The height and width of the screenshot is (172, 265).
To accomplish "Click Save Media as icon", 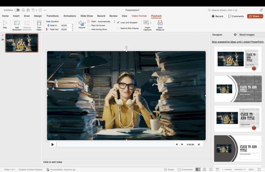I will (160, 23).
